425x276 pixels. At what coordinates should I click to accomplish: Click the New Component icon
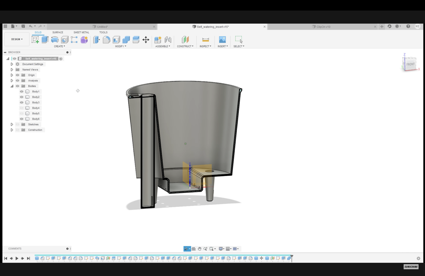click(158, 40)
